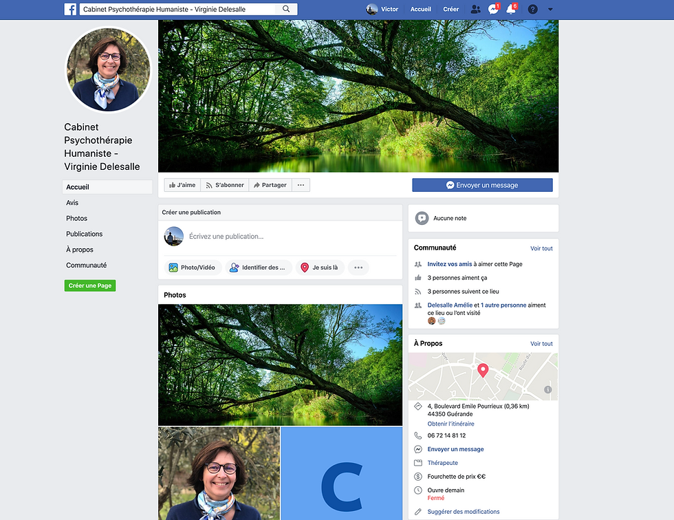Click the thumbs up icon beside 3 personnes aiment ça
Image resolution: width=674 pixels, height=520 pixels.
coord(418,278)
